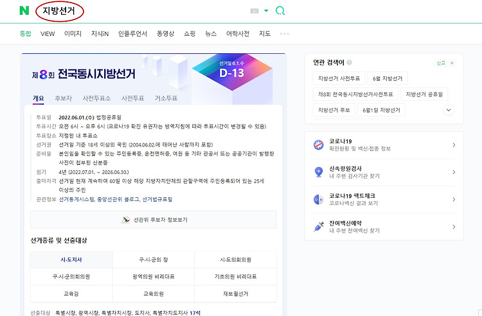482x316 pixels.
Task: Click the related searches help icon
Action: pyautogui.click(x=349, y=62)
